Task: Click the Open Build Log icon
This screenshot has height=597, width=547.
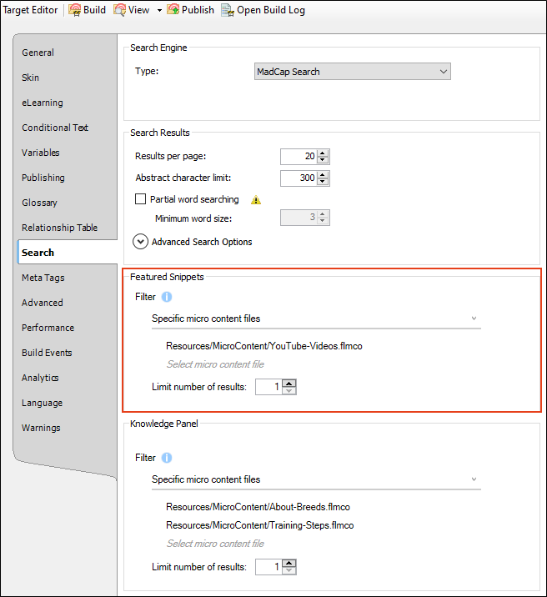Action: 228,10
